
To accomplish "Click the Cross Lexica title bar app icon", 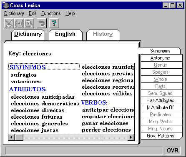I will click(6, 5).
